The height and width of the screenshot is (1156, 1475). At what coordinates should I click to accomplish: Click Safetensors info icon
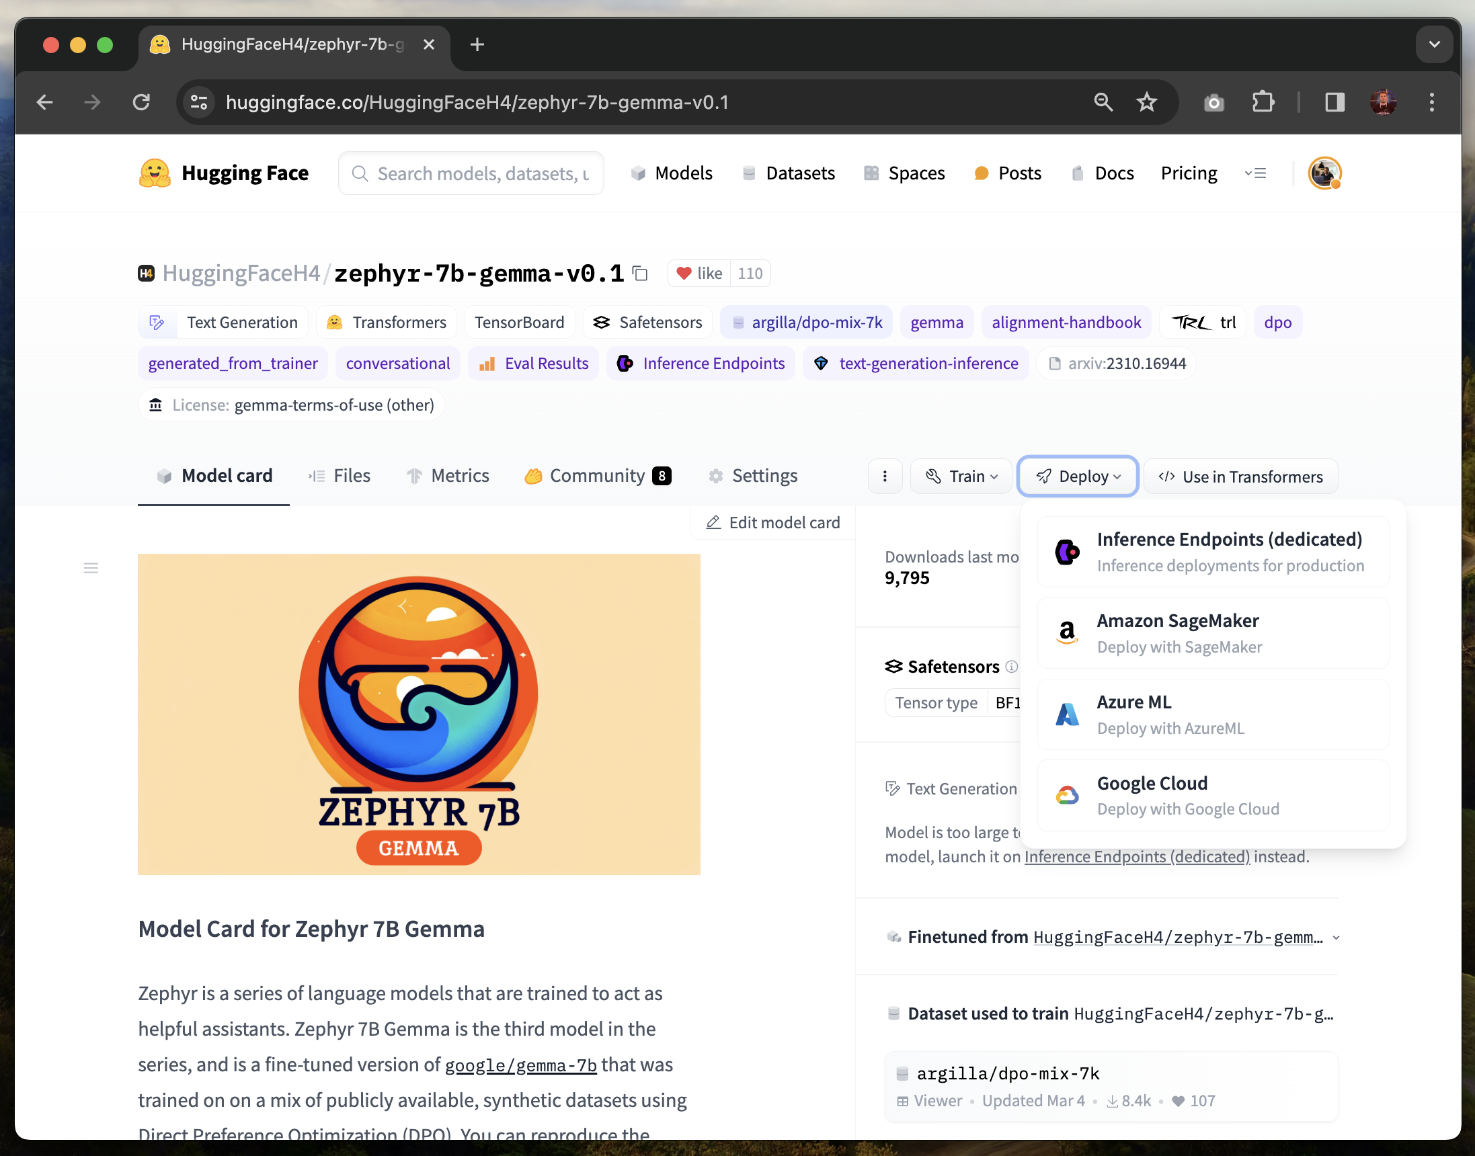(1011, 667)
